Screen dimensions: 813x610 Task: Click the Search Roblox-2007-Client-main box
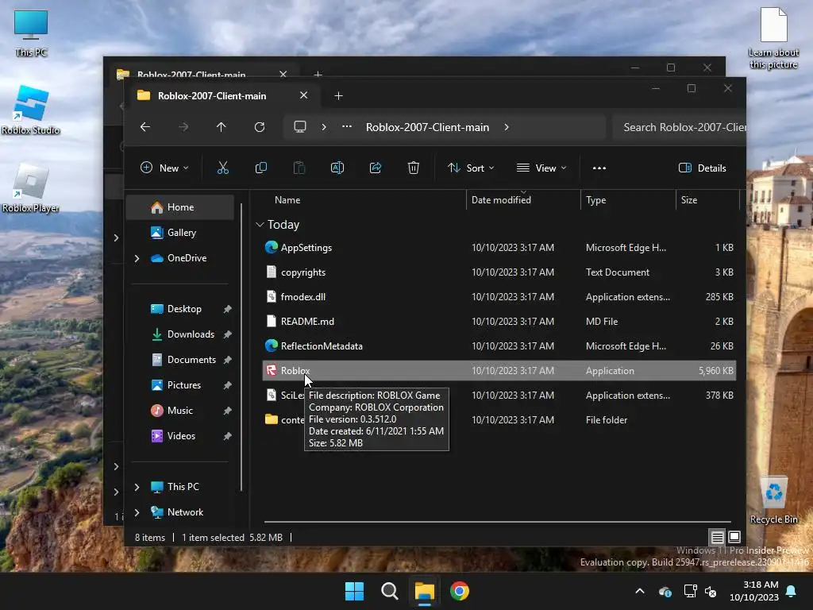coord(679,127)
